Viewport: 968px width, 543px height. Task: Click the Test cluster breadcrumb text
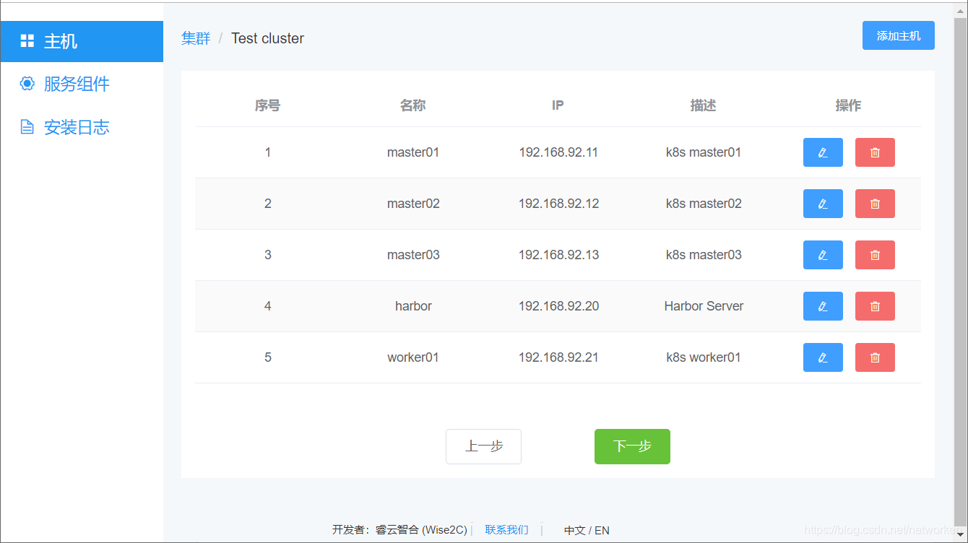point(267,38)
